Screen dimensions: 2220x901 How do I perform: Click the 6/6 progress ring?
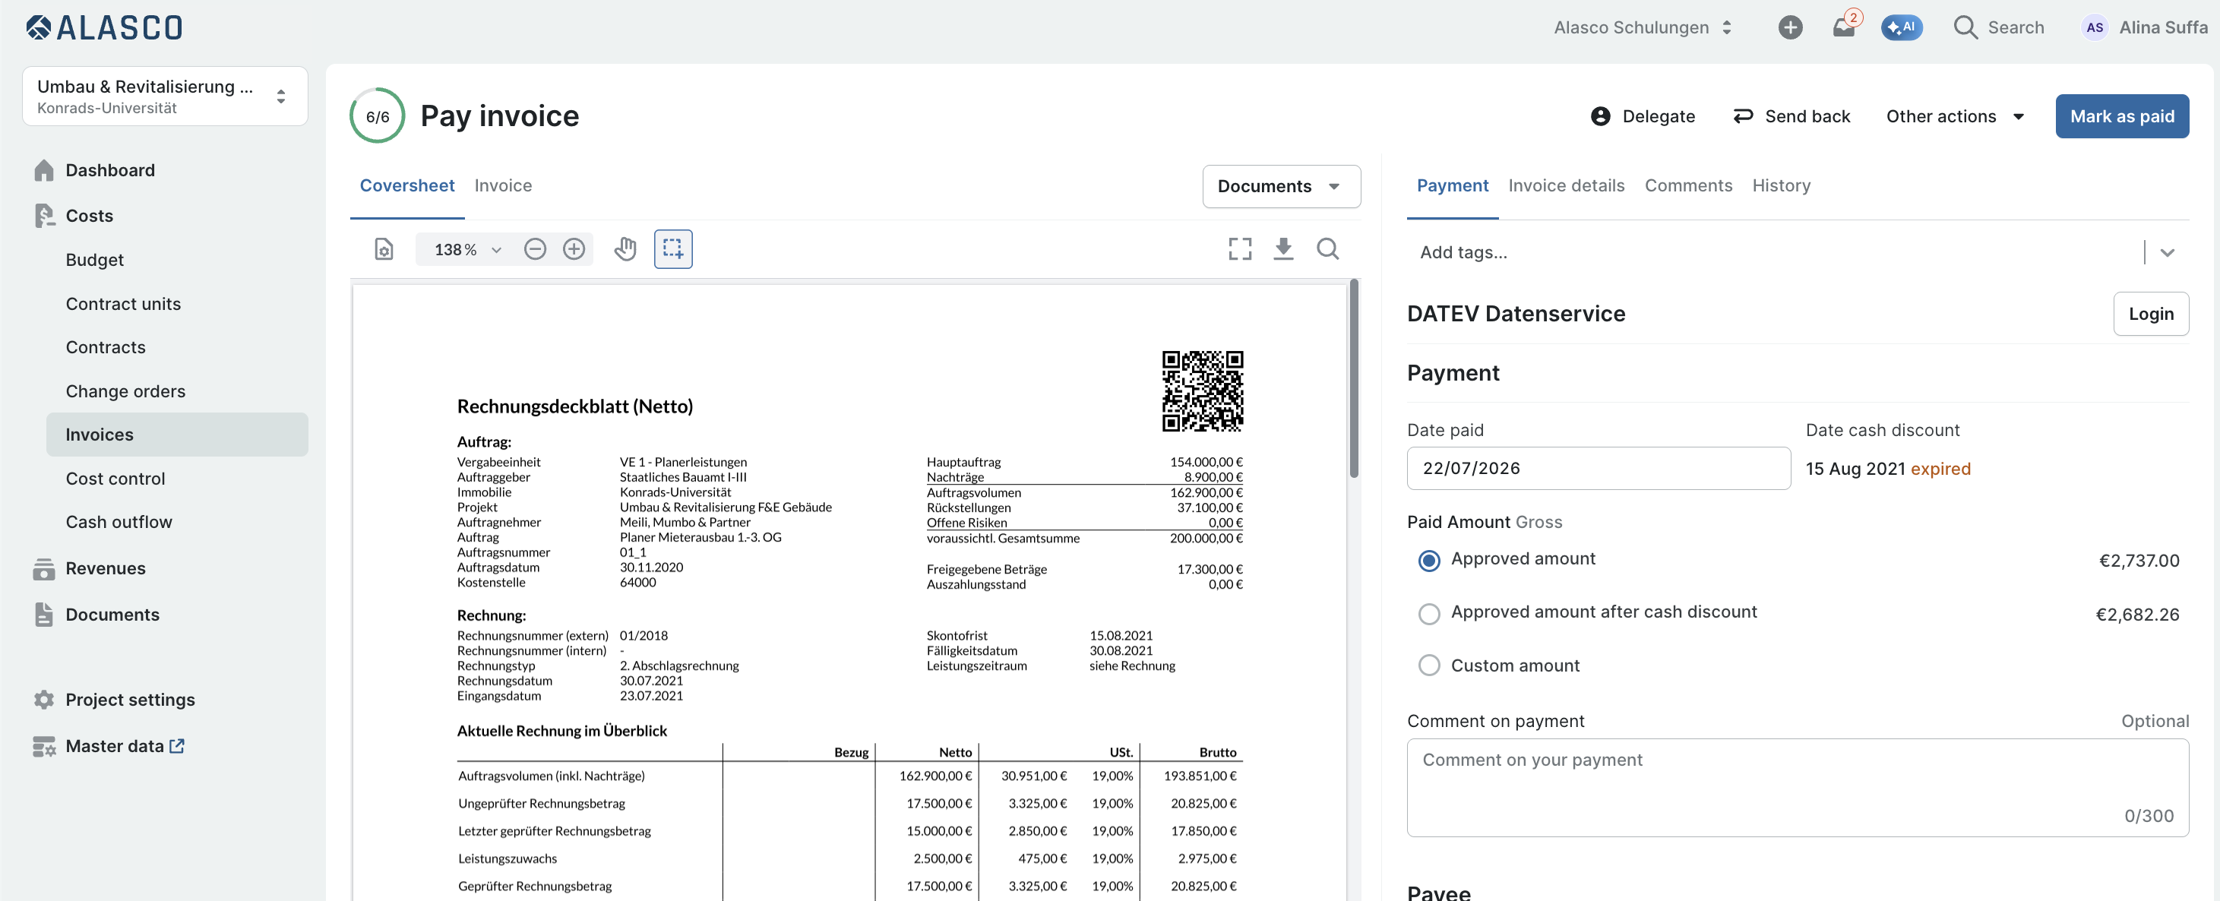coord(378,116)
